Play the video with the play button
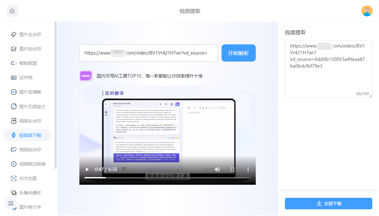This screenshot has height=216, width=379. (x=87, y=169)
